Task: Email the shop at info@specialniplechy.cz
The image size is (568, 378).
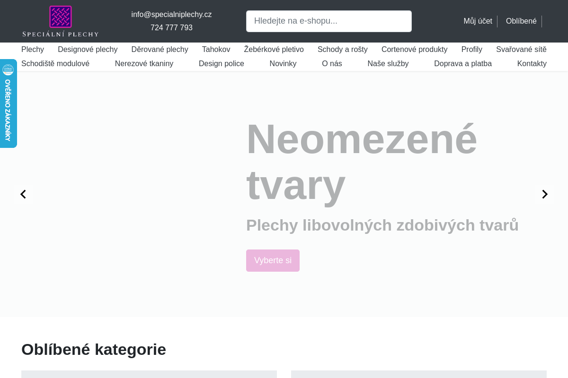Action: 171,14
